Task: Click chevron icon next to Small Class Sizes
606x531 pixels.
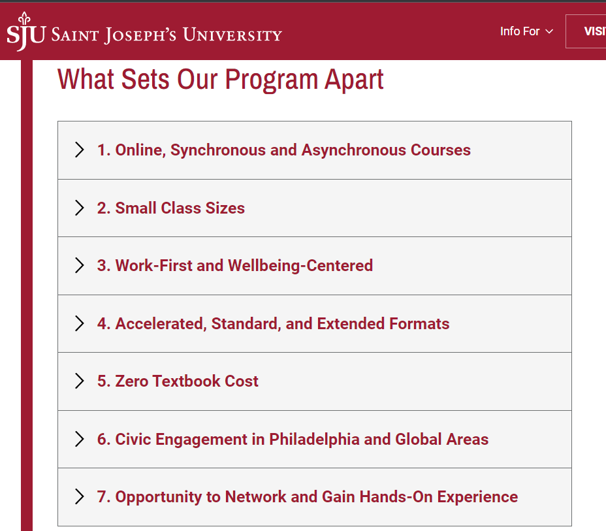Action: click(x=79, y=208)
